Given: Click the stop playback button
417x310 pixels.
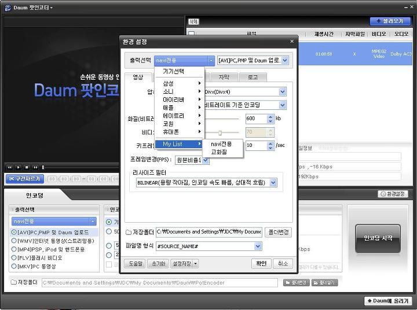Looking at the screenshot, I should coord(27,167).
